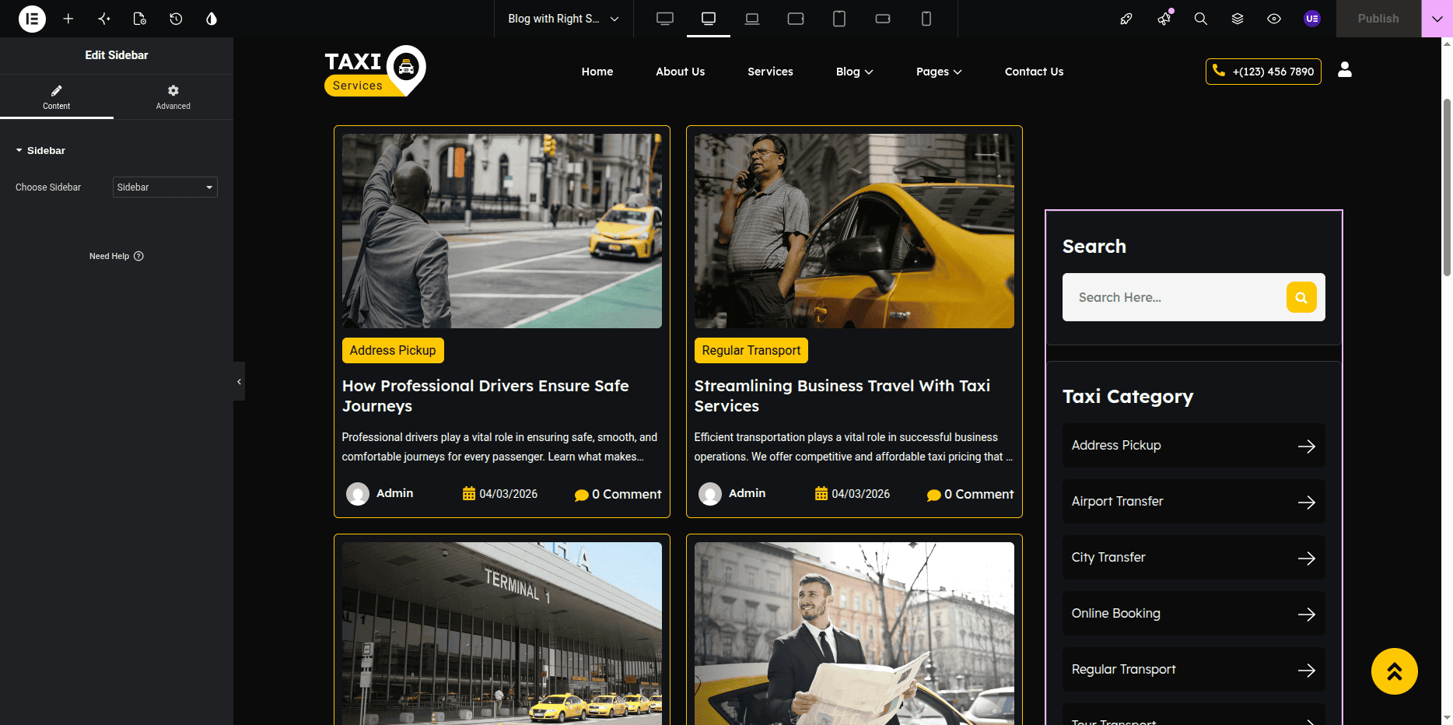This screenshot has height=725, width=1453.
Task: Click the Address Pickup tag on first post
Action: [393, 350]
